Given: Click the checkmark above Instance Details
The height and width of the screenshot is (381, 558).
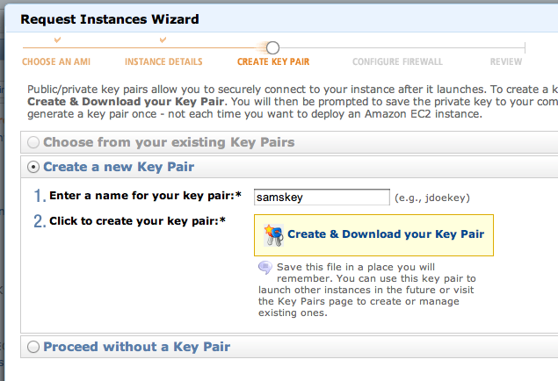Looking at the screenshot, I should tap(163, 40).
